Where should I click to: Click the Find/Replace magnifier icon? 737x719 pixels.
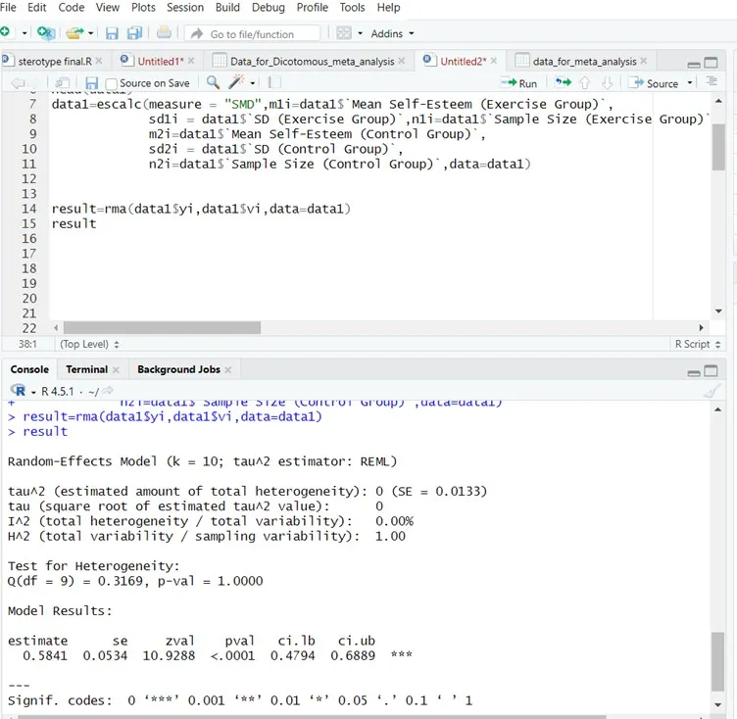[213, 82]
